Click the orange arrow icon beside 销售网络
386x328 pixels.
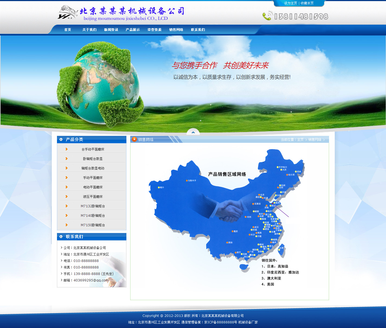[134, 139]
